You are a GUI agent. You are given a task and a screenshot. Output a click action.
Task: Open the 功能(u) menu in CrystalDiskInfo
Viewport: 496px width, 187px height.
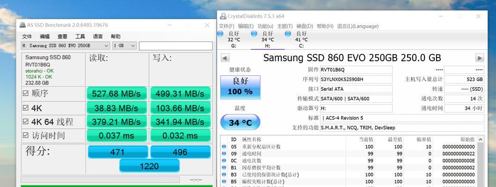[x=265, y=26]
